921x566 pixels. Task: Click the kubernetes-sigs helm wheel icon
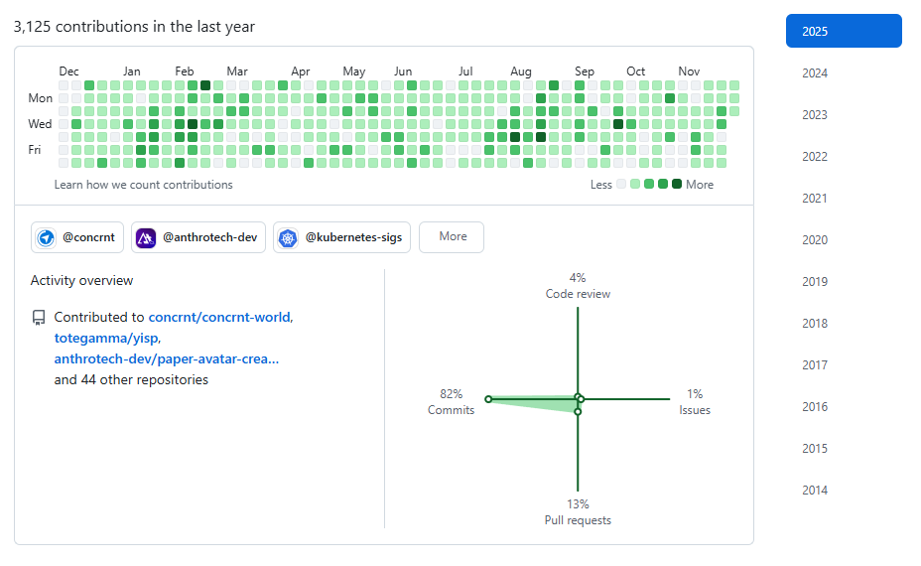tap(288, 237)
